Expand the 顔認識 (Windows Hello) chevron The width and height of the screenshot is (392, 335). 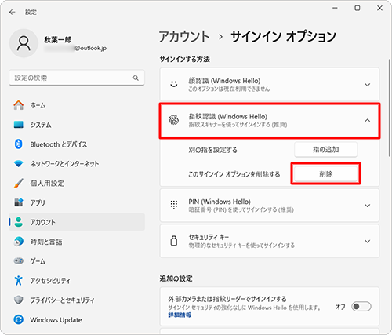[368, 85]
